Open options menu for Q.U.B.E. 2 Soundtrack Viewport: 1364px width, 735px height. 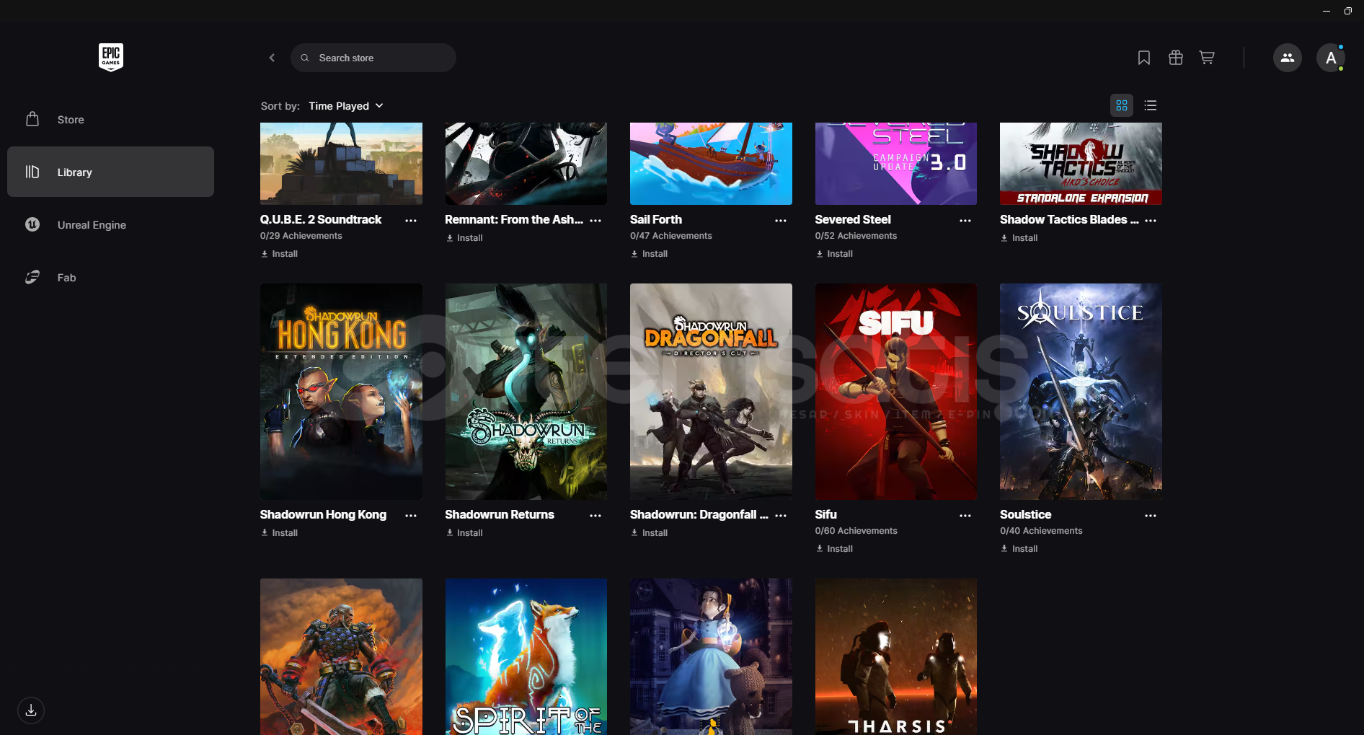411,221
